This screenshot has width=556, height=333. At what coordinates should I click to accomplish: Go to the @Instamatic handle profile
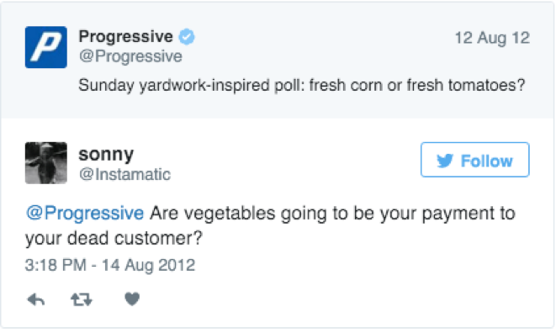pos(124,174)
